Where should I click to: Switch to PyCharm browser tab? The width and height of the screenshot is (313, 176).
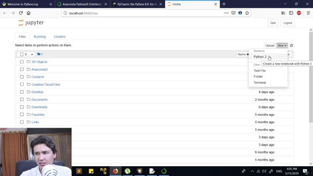(x=137, y=4)
